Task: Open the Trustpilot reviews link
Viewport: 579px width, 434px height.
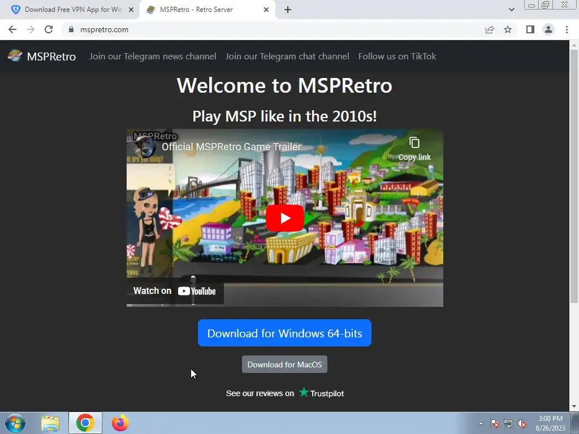Action: coord(285,393)
